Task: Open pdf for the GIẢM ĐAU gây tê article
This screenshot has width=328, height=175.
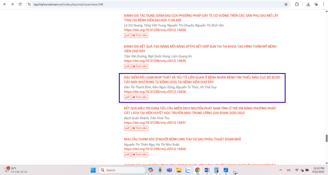Action: (x=127, y=36)
